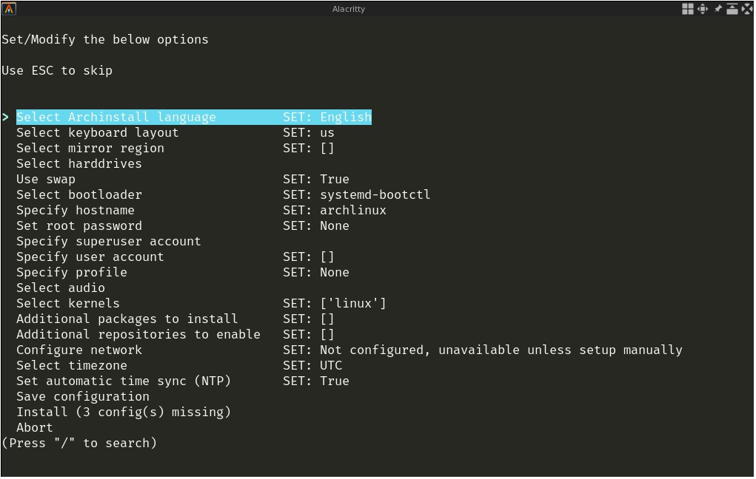Click the pin window icon in title bar
756x479 pixels.
tap(718, 9)
